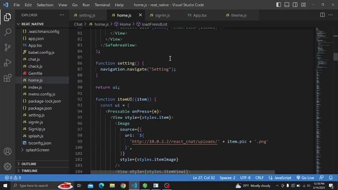Open the File menu
Image resolution: width=338 pixels, height=190 pixels.
pos(16,5)
